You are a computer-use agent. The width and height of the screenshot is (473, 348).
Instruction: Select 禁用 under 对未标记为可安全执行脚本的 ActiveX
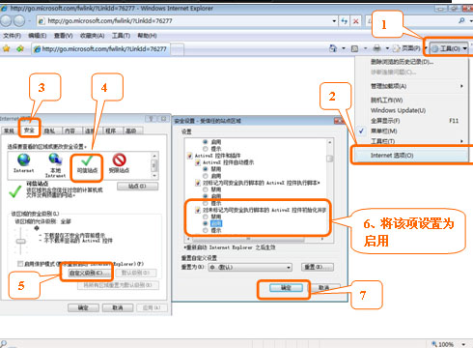206,217
